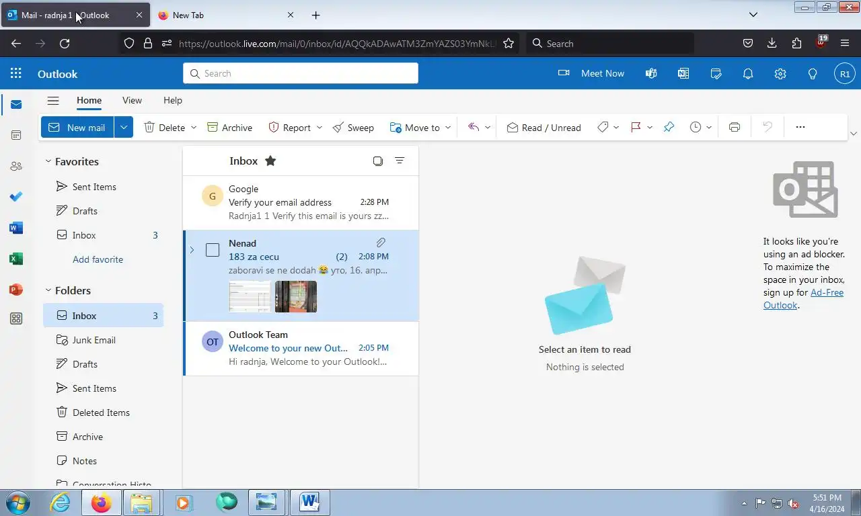Open the OneNote feed icon in header

(x=683, y=73)
